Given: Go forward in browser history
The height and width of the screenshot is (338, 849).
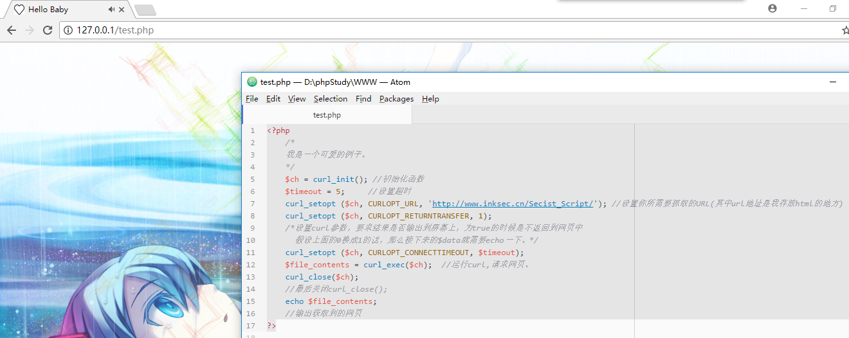Looking at the screenshot, I should click(30, 30).
